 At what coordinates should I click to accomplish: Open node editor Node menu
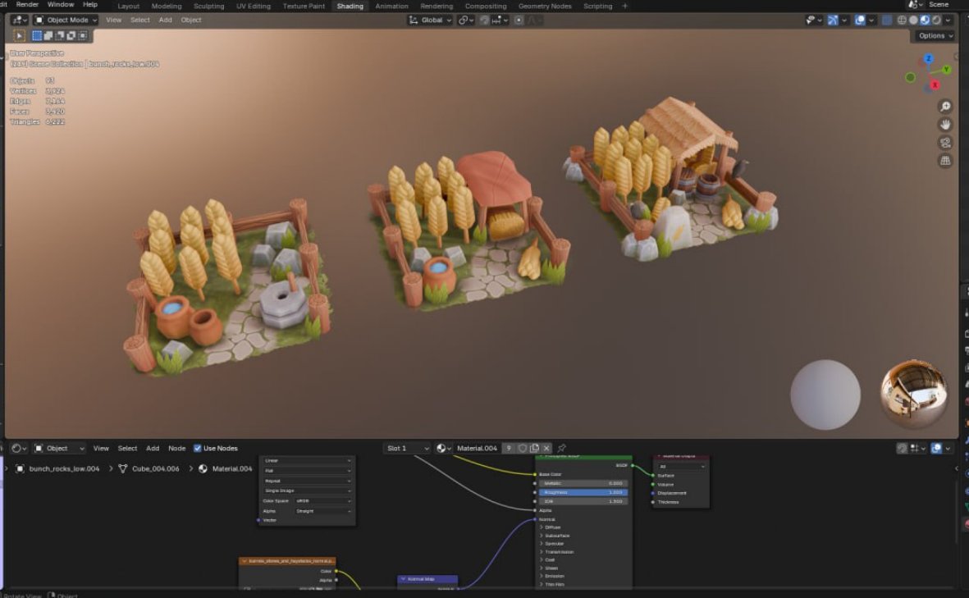pos(176,449)
